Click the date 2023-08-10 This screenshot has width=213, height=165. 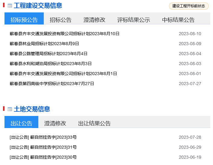point(190,34)
